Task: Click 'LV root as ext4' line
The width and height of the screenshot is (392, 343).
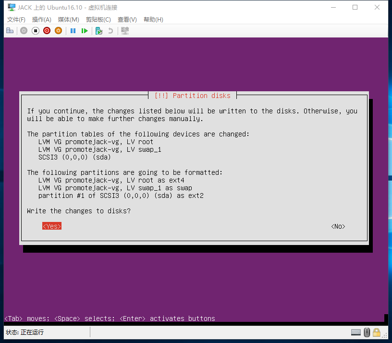Action: point(111,180)
